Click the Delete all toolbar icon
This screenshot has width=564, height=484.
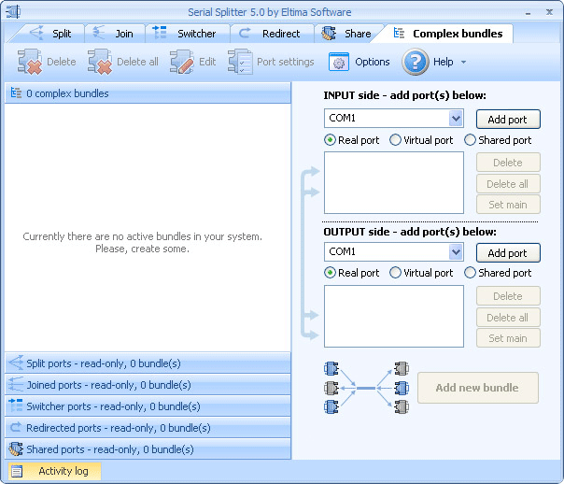click(100, 62)
